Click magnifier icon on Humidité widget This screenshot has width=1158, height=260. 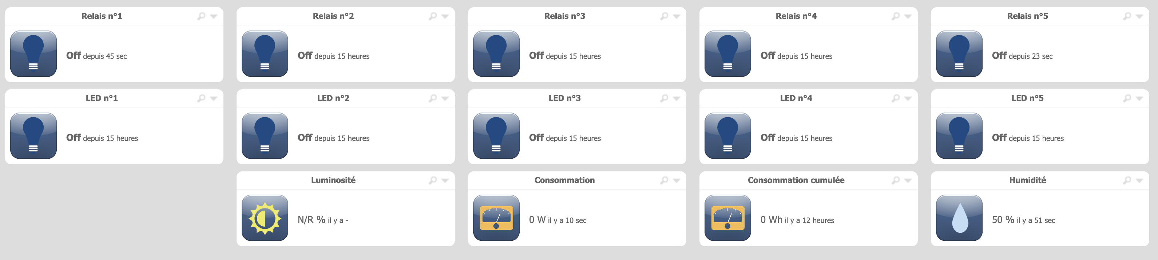click(1127, 180)
